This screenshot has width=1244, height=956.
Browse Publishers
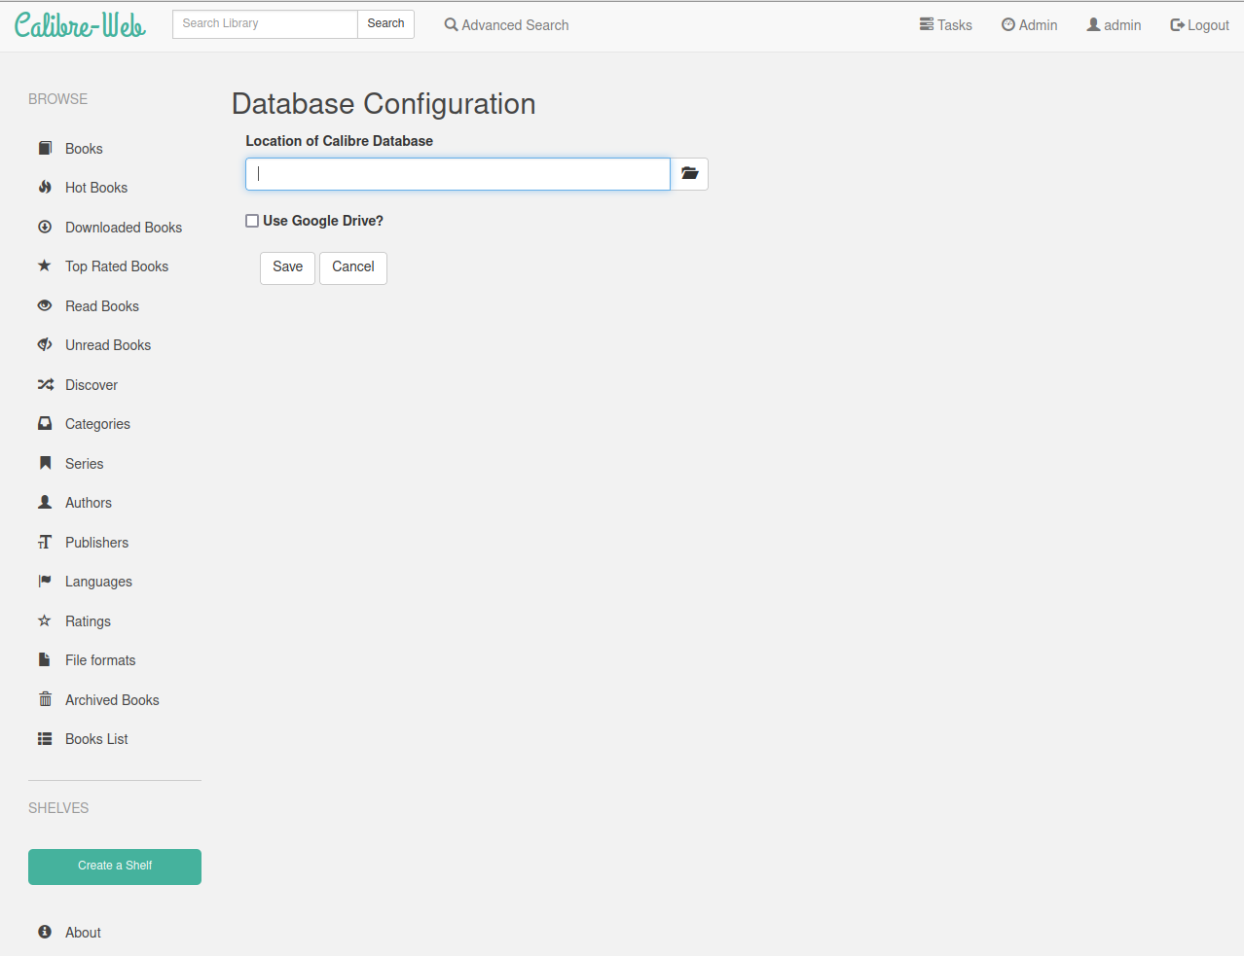(96, 543)
